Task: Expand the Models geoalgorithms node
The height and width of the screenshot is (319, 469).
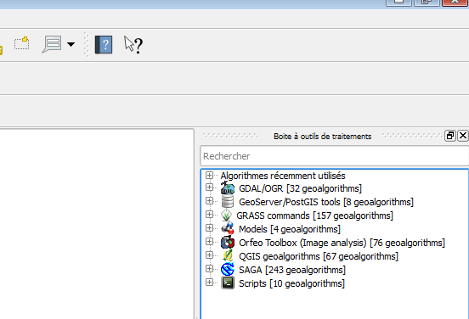Action: (209, 228)
